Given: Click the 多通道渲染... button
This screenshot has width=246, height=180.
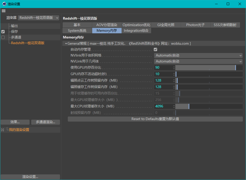Looking at the screenshot, I should tap(45, 122).
